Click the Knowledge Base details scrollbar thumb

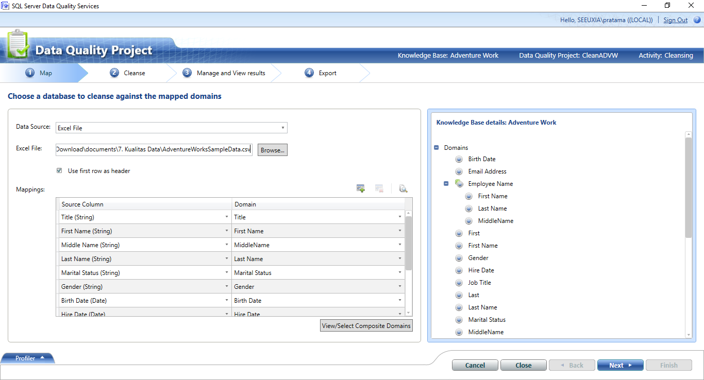click(688, 188)
